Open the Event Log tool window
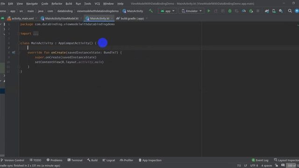 click(260, 160)
